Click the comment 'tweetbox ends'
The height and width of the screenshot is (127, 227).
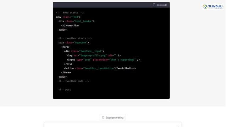click(74, 81)
